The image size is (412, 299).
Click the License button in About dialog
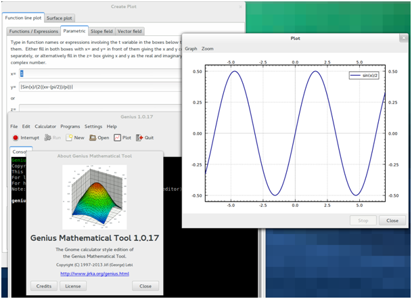(x=73, y=286)
